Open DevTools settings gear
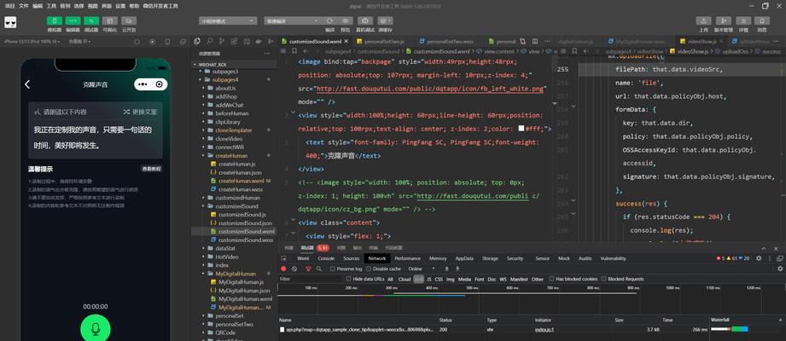Viewport: 786px width, 341px height. pos(759,258)
